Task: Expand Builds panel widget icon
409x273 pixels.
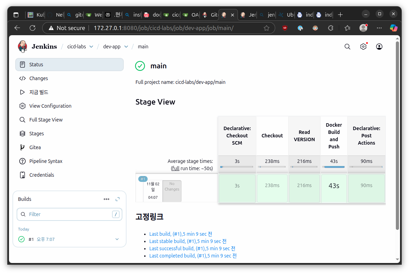Action: 118,199
